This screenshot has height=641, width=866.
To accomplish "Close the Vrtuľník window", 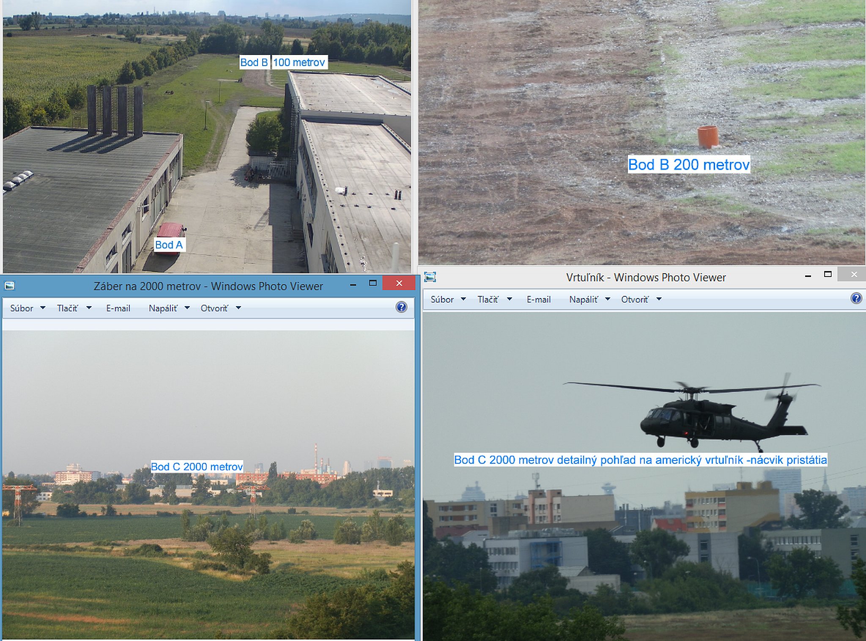I will tap(854, 274).
